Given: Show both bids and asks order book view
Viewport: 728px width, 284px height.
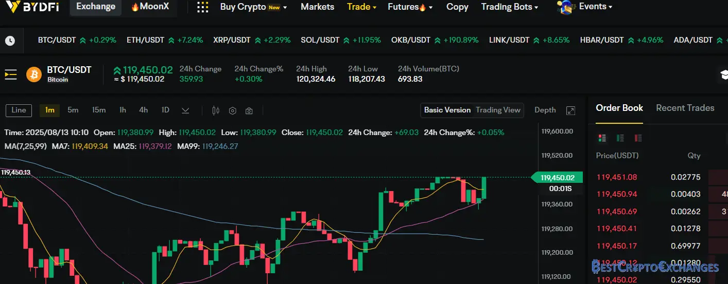Looking at the screenshot, I should 602,138.
